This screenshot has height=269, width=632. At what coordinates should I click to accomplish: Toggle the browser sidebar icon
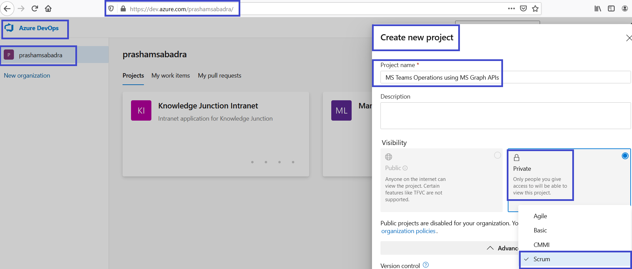click(611, 8)
